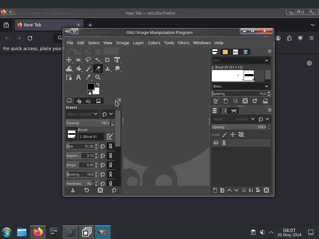Toggle the Angle link to brush native
The height and width of the screenshot is (239, 319).
point(111,165)
